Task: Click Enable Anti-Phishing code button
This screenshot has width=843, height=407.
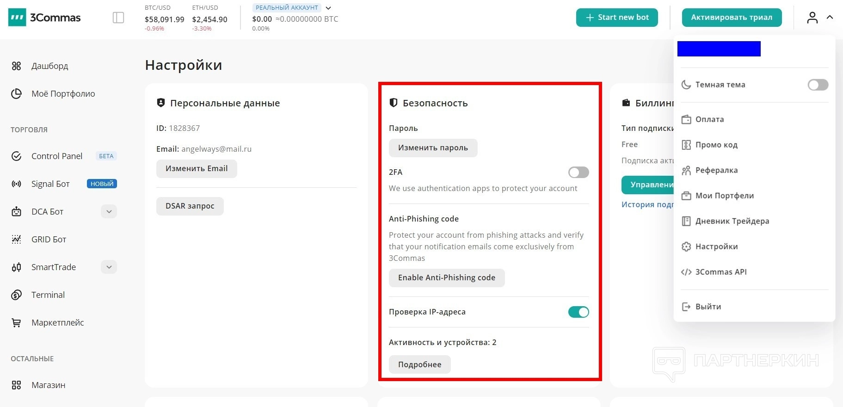Action: (446, 278)
